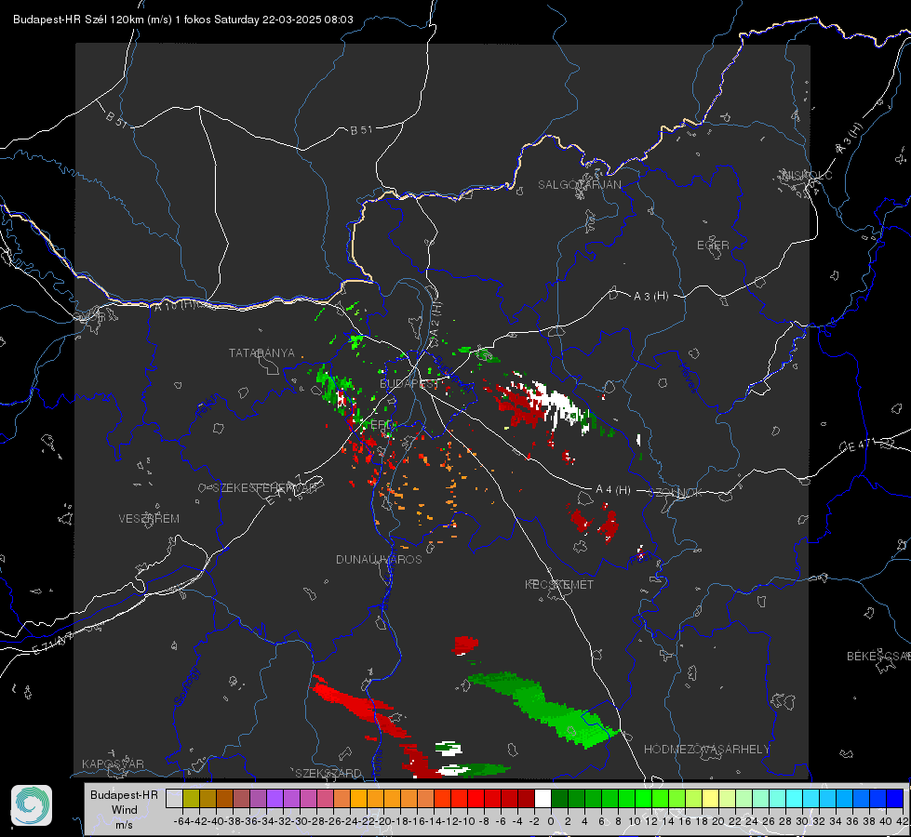Click the BEKESCSABA city label
The image size is (911, 837).
click(878, 656)
